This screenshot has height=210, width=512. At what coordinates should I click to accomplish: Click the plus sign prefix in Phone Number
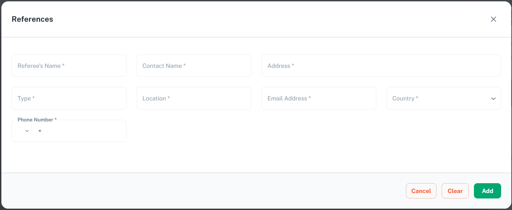pyautogui.click(x=40, y=131)
